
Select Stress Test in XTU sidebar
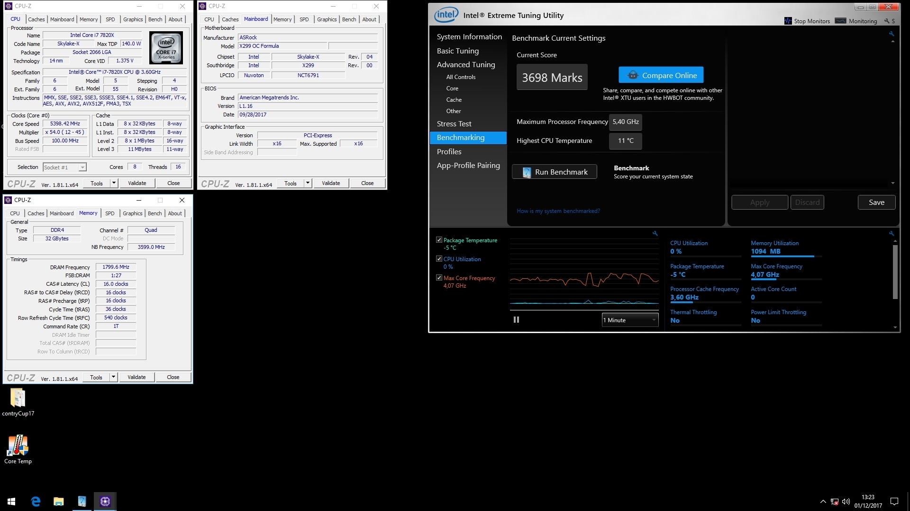point(454,123)
